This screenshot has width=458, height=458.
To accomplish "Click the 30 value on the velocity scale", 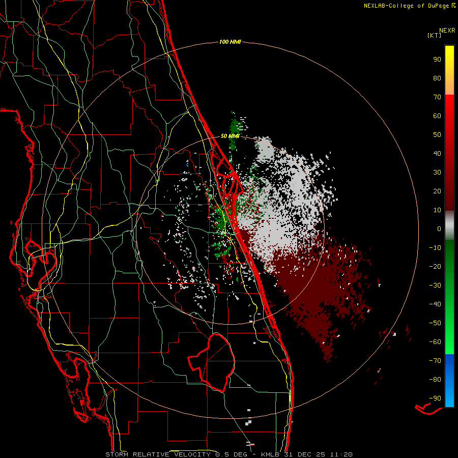I will click(x=437, y=173).
